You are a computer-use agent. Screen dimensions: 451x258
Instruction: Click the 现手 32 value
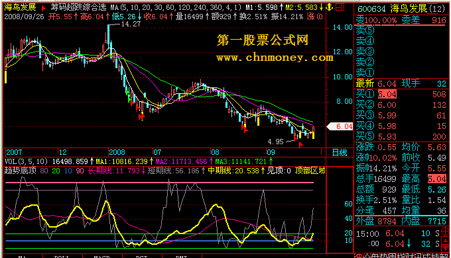click(x=424, y=83)
